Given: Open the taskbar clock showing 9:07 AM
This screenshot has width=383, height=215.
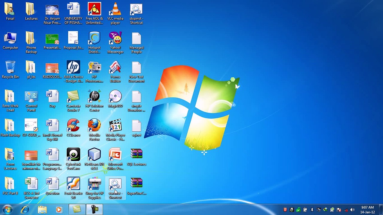Looking at the screenshot, I should coord(367,210).
